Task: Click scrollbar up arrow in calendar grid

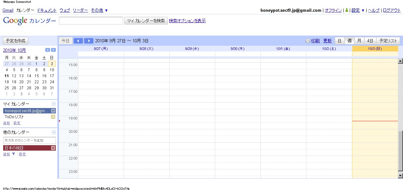Action: tap(400, 61)
